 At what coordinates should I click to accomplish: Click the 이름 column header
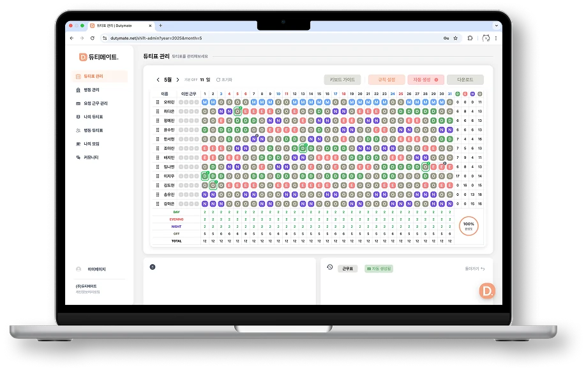pos(165,94)
